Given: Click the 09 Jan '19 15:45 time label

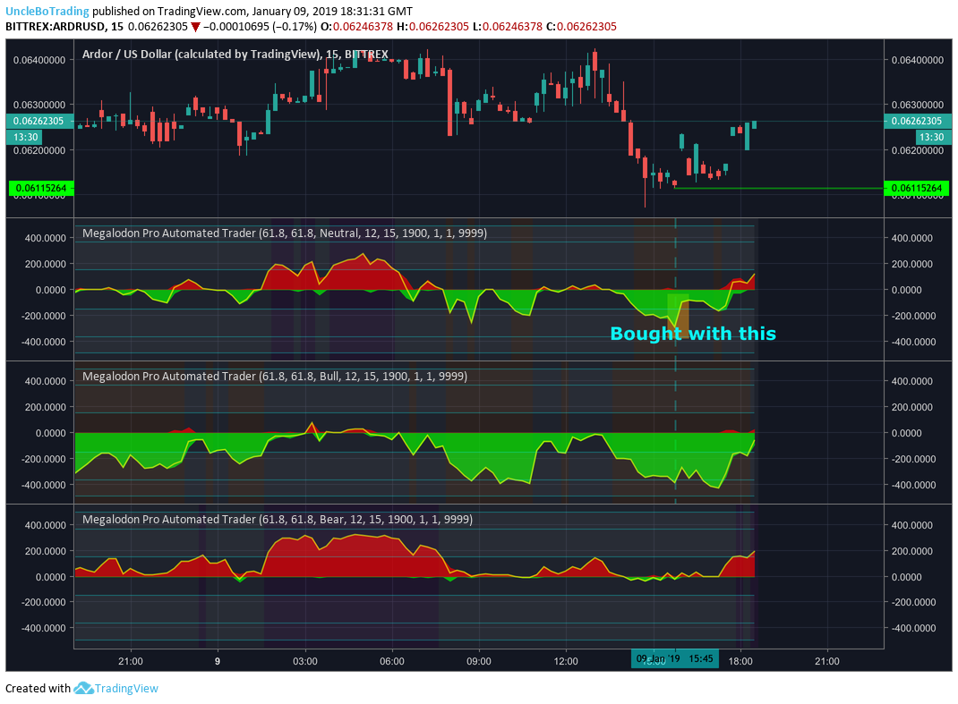Looking at the screenshot, I should (674, 658).
